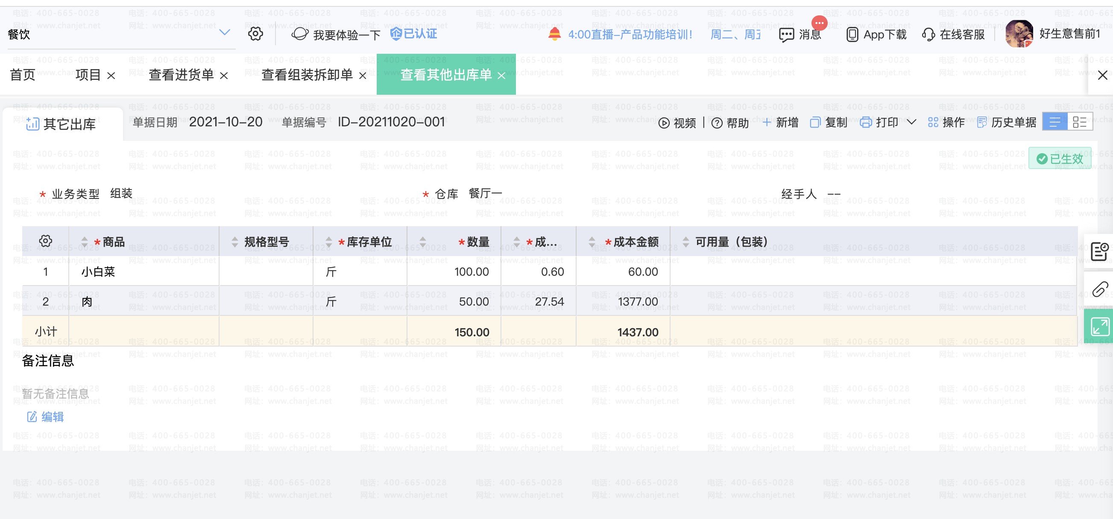The width and height of the screenshot is (1113, 519).
Task: Expand the 餐饮 industry dropdown
Action: (x=224, y=32)
